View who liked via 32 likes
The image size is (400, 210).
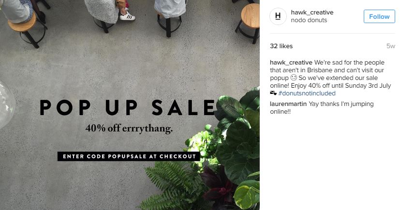click(281, 46)
